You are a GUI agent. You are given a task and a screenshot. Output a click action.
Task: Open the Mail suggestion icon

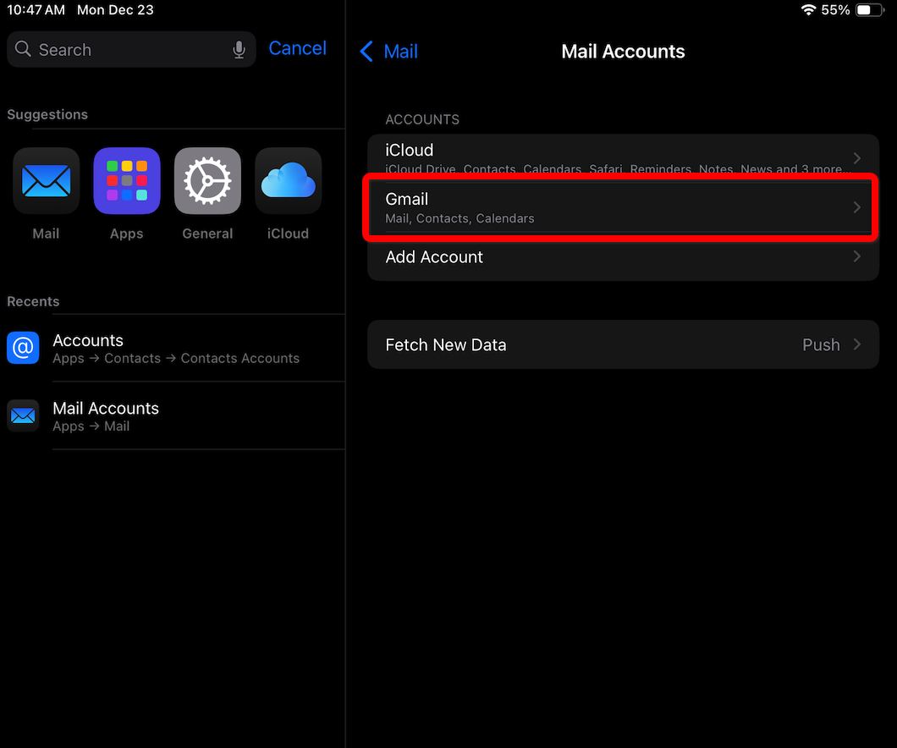pos(46,181)
